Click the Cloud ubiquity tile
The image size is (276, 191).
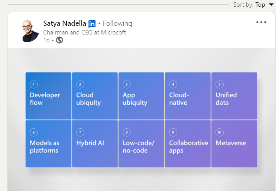[95, 96]
